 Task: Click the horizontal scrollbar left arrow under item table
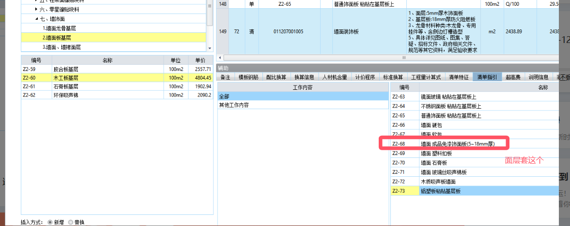click(x=219, y=57)
